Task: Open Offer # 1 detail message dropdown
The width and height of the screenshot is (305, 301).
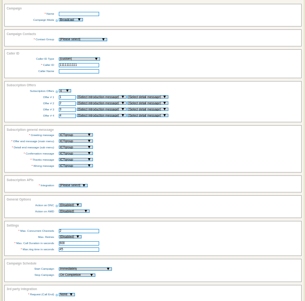Action: [x=148, y=97]
